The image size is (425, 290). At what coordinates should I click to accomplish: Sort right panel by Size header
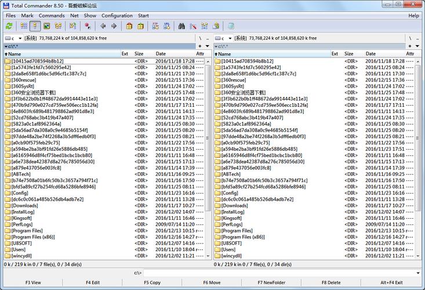click(x=354, y=54)
